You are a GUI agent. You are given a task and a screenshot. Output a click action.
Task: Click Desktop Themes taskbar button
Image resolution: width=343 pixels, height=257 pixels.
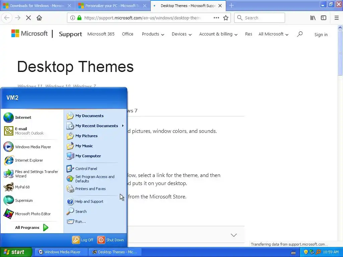(x=115, y=252)
